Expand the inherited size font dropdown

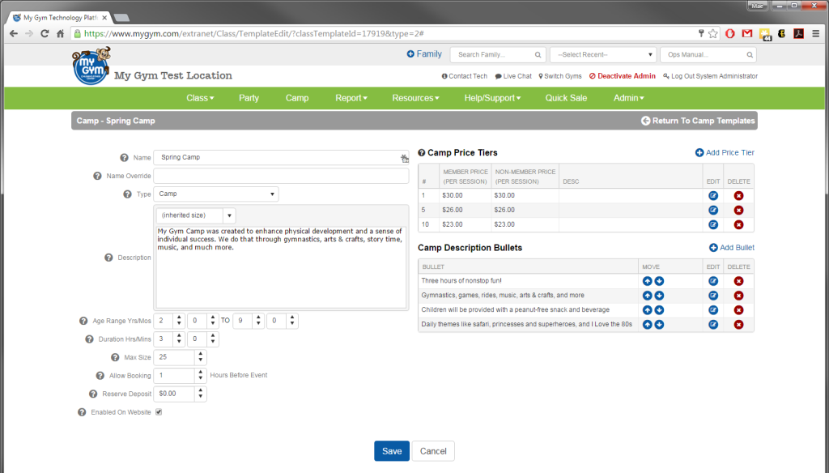229,215
